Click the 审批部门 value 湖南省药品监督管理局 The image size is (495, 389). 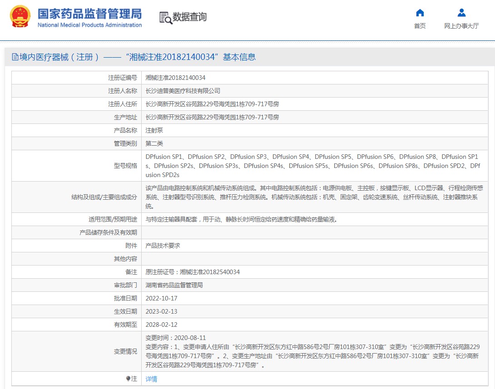pos(174,285)
